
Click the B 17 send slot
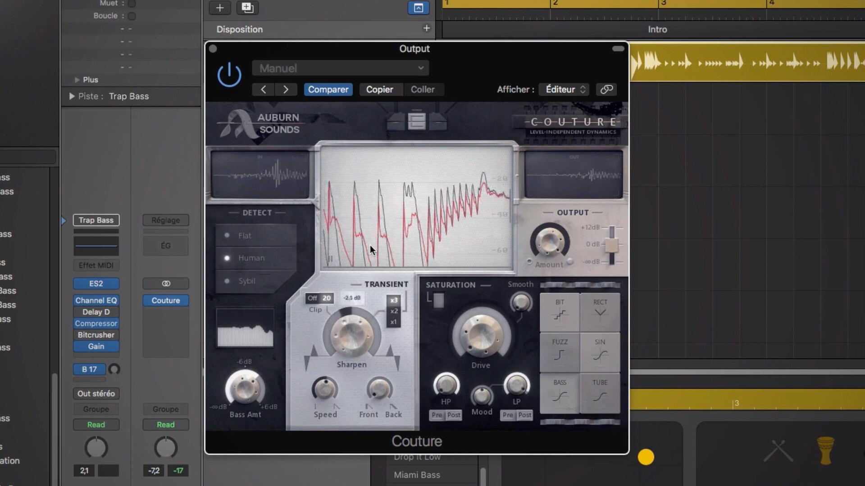click(x=89, y=369)
